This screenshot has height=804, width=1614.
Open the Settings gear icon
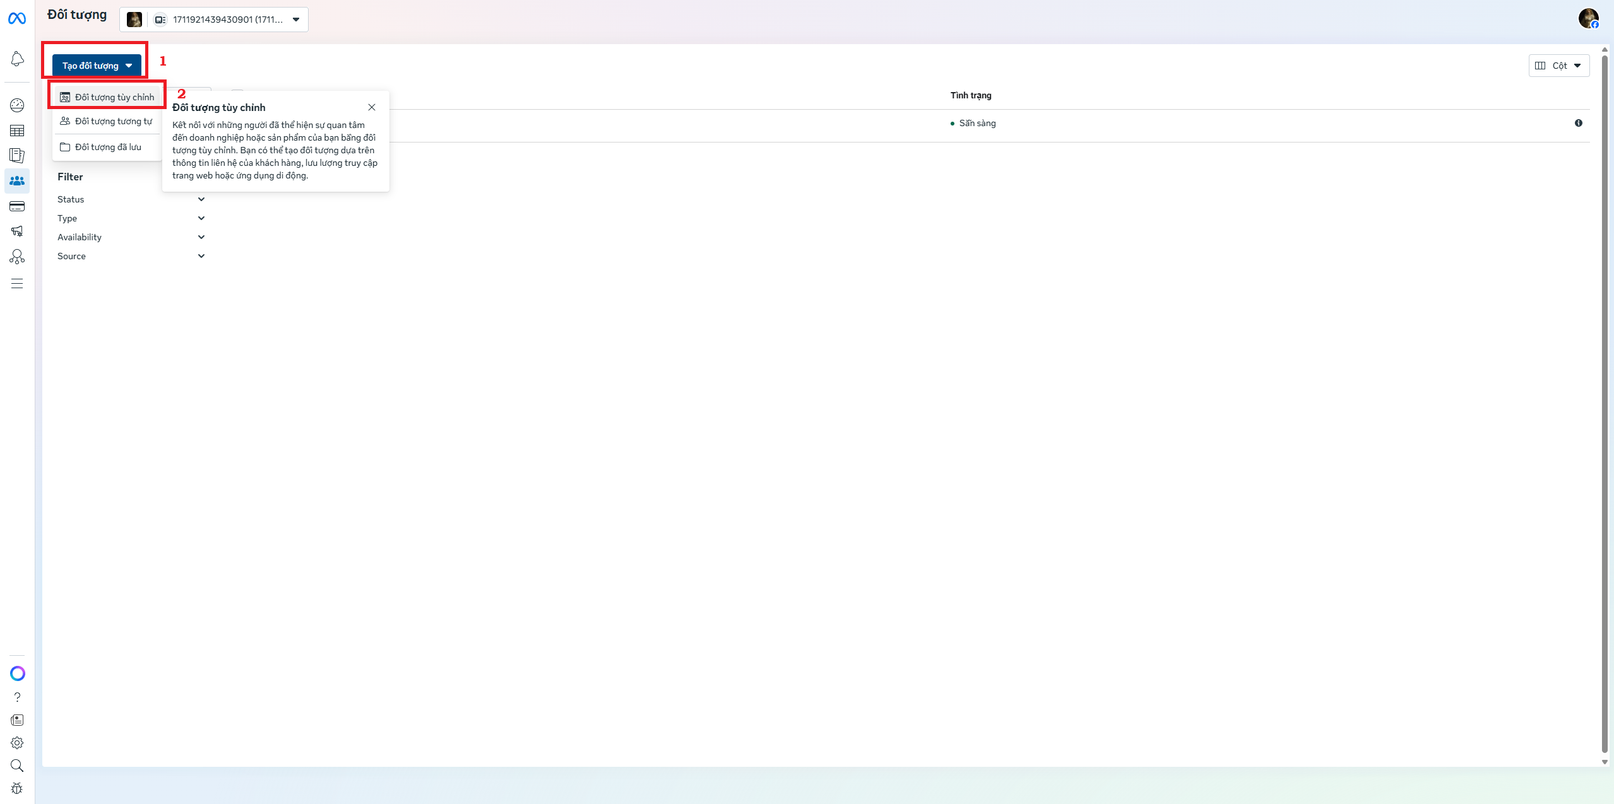pos(17,742)
